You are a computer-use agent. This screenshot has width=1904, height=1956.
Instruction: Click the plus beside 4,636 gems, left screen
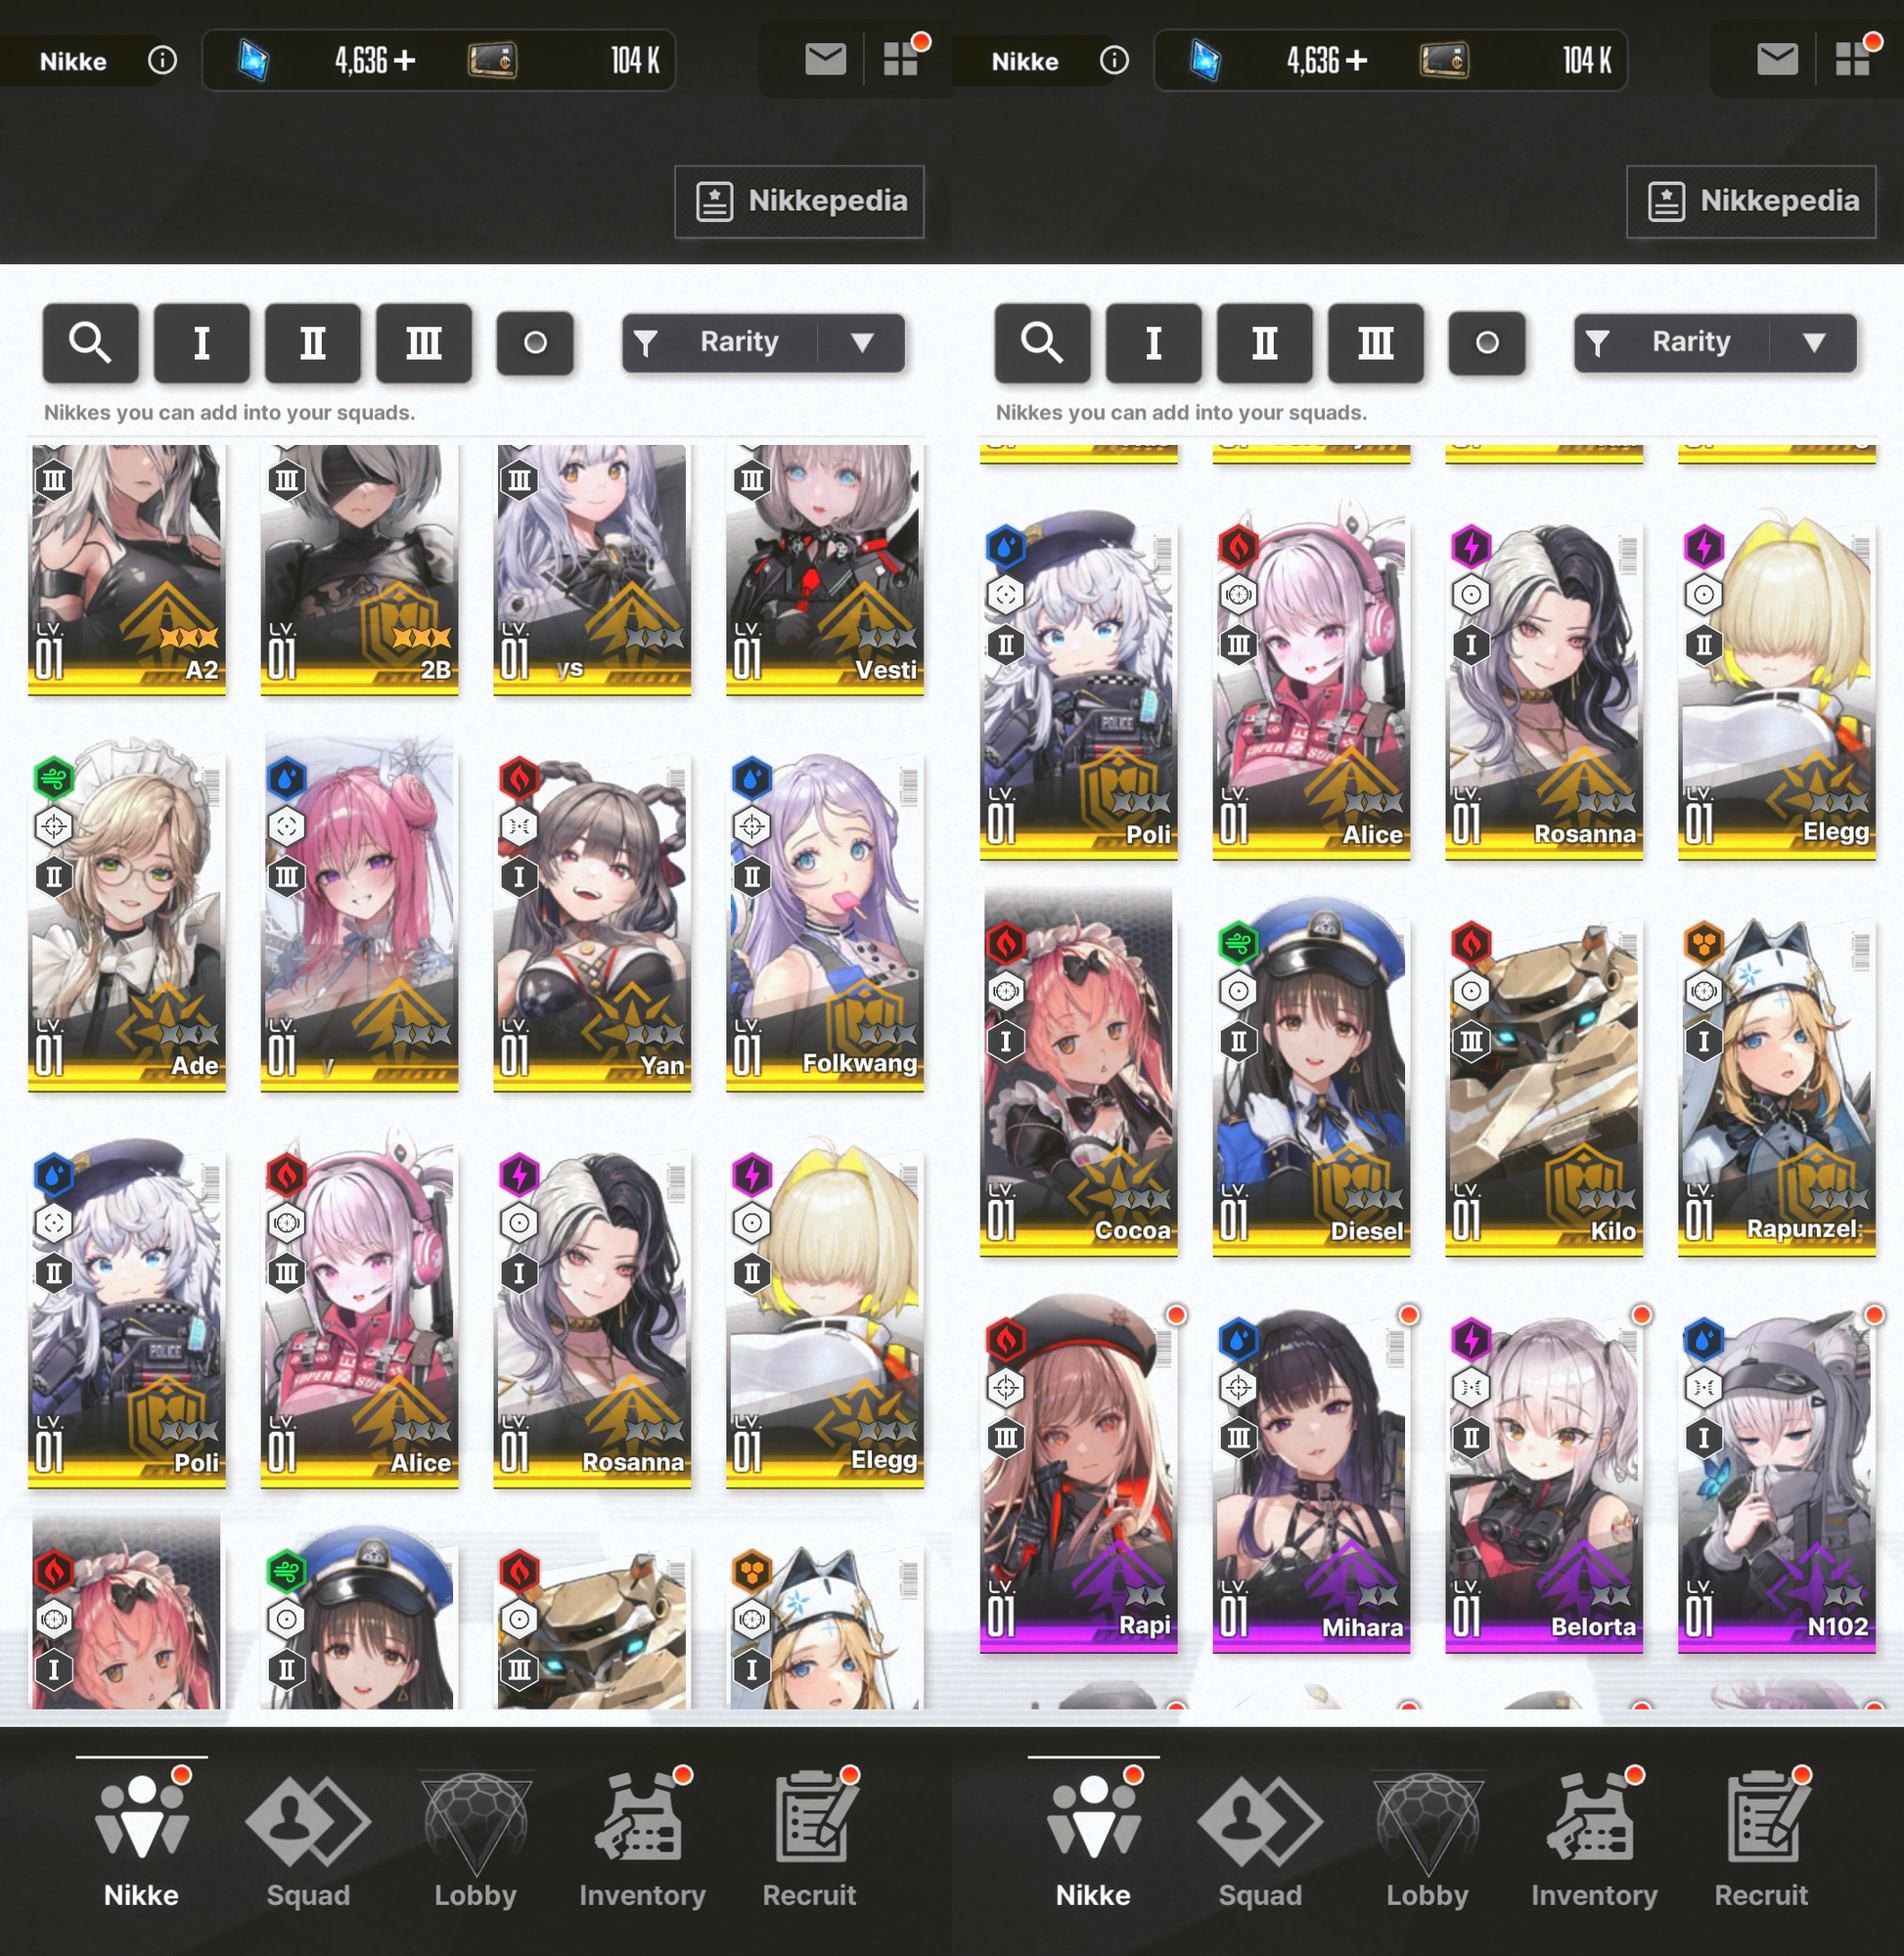(405, 61)
